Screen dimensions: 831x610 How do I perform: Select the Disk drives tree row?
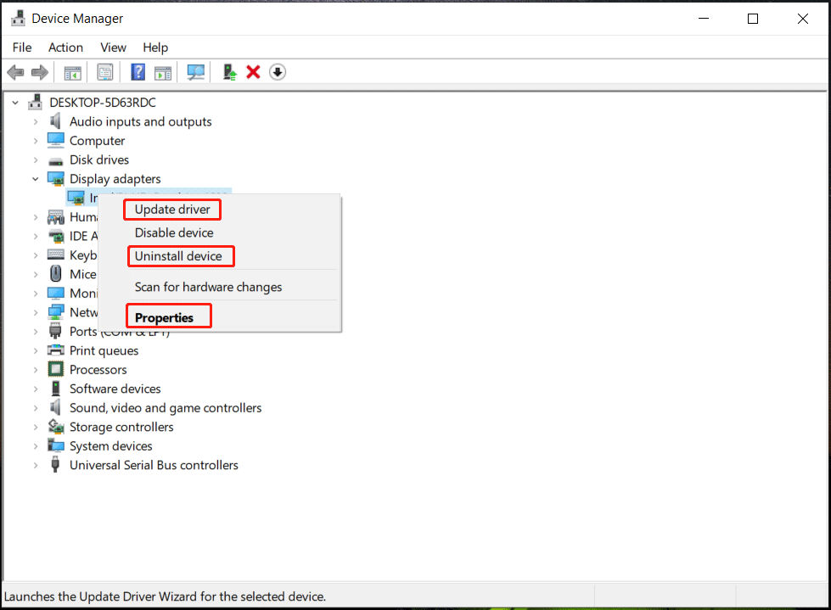click(x=99, y=159)
